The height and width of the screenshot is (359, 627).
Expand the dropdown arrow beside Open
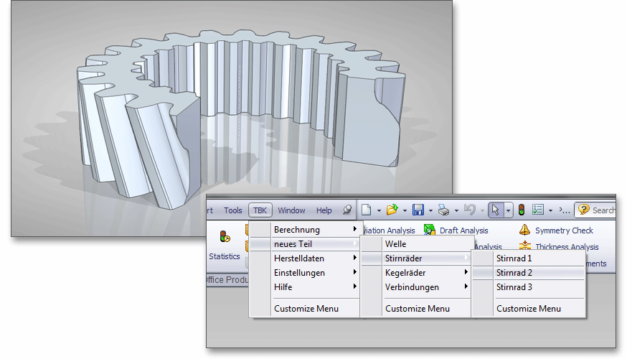pyautogui.click(x=405, y=210)
